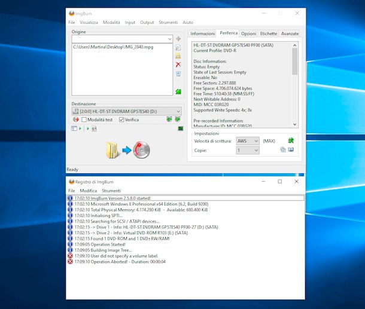Click the device info scroll down arrow
Screen dimensions: 365x309
[x=295, y=124]
